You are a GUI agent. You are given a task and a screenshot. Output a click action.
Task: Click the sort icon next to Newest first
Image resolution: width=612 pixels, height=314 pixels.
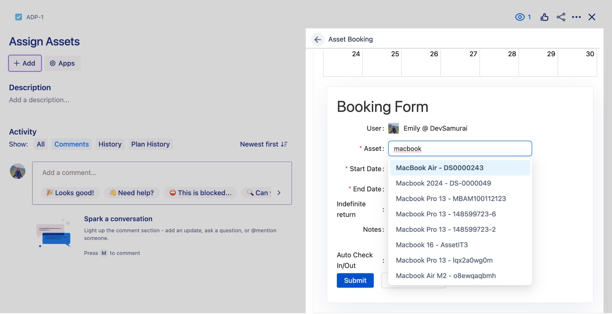284,144
